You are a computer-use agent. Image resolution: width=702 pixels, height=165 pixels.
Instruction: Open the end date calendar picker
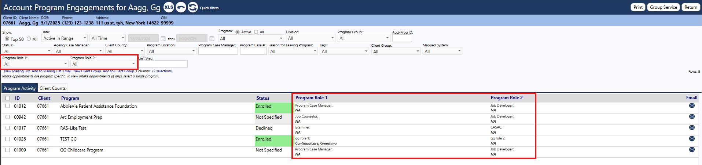pos(212,38)
